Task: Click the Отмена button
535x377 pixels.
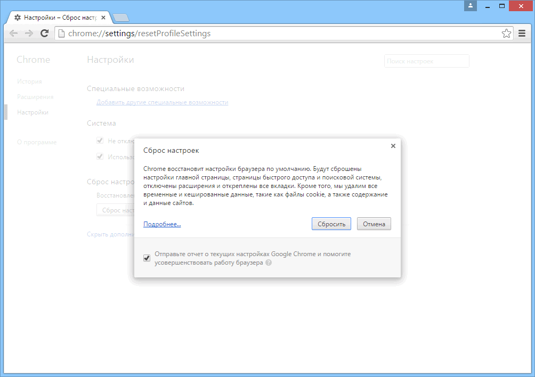Action: click(374, 224)
